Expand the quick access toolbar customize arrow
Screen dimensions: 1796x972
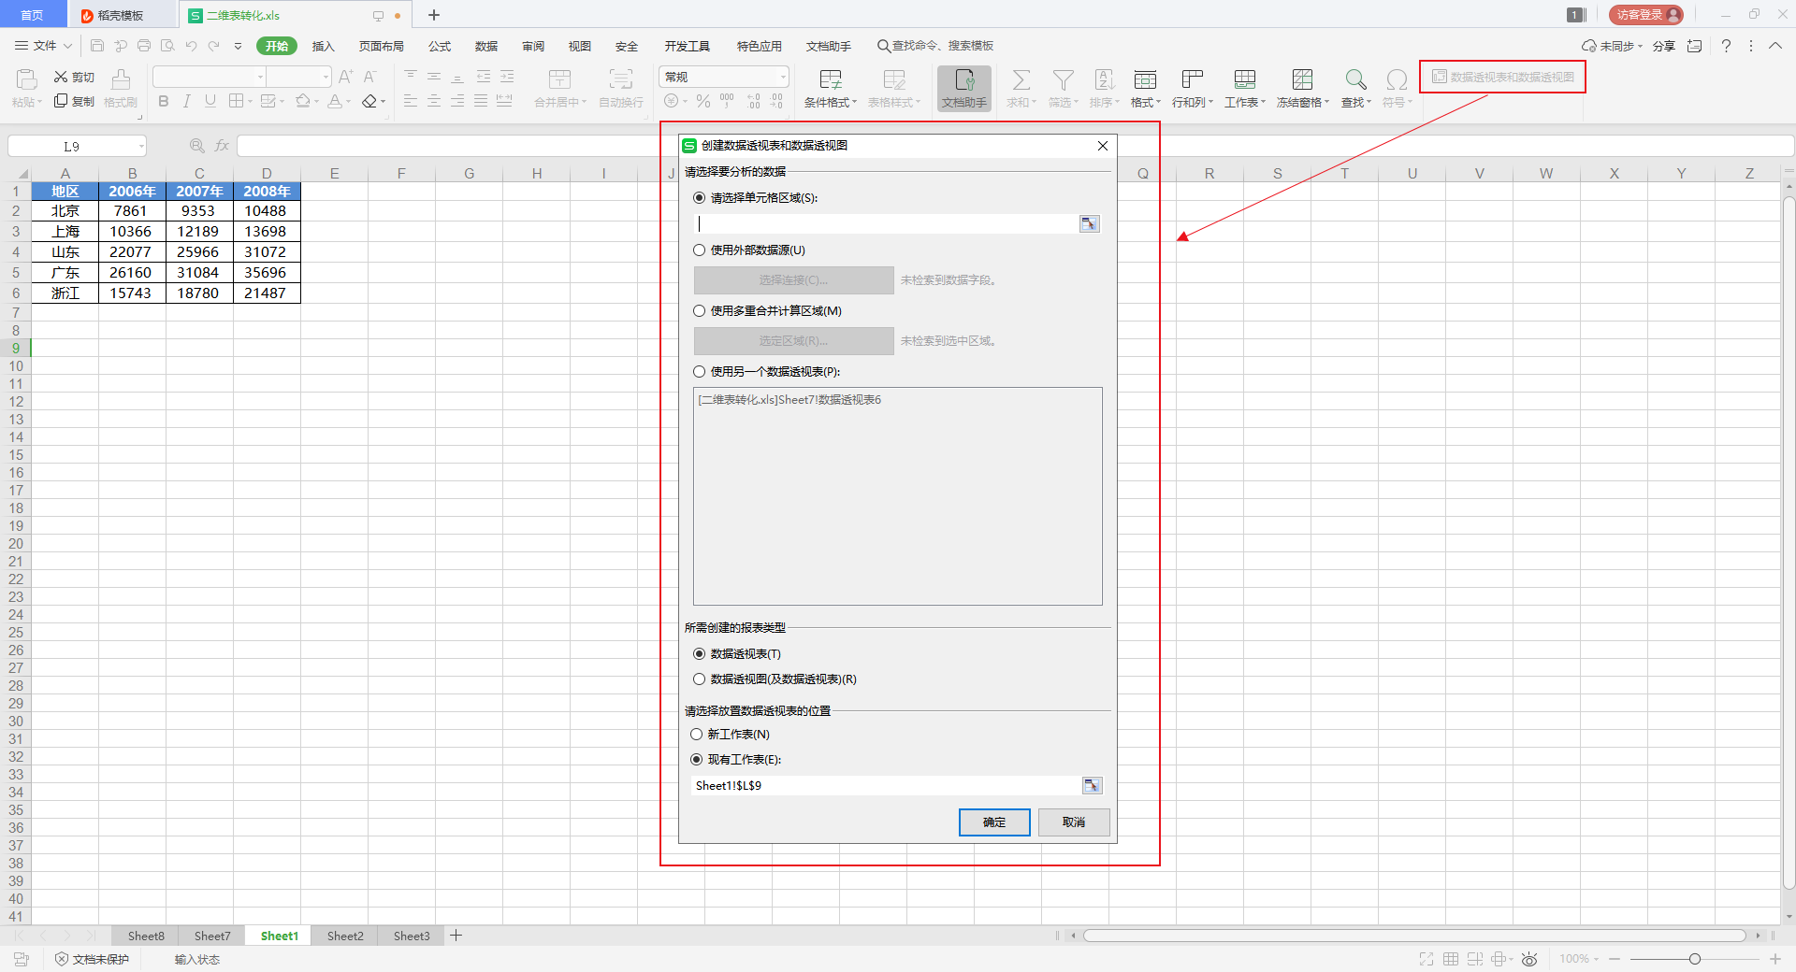[238, 46]
